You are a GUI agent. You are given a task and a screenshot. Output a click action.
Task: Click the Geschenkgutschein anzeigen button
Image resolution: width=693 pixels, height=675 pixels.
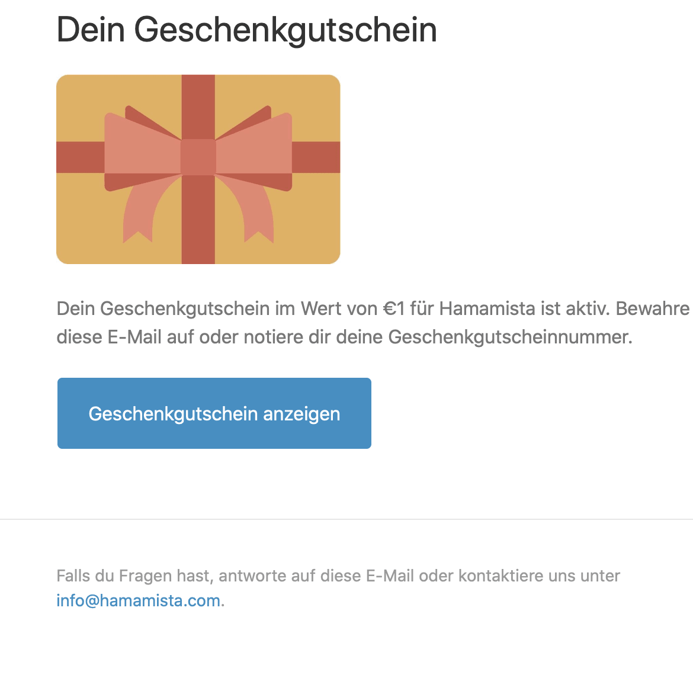coord(214,413)
